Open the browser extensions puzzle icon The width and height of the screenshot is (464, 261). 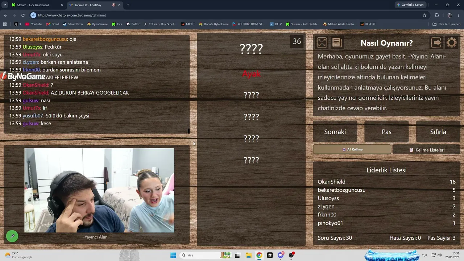point(436,15)
